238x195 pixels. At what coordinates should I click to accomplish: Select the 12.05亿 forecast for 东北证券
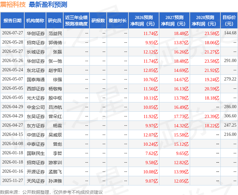(x=150, y=70)
